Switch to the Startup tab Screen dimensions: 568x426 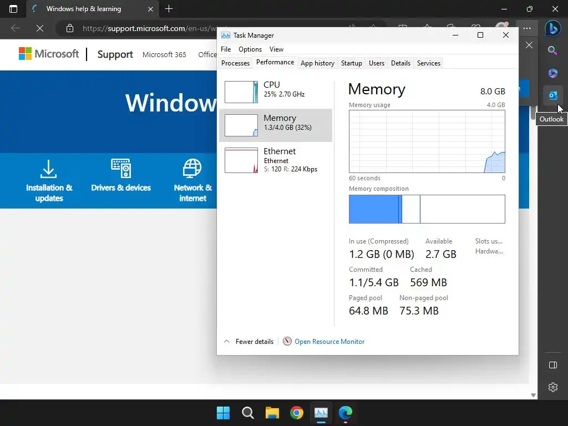pyautogui.click(x=351, y=63)
